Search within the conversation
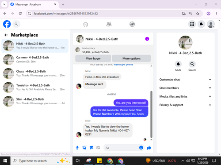This screenshot has height=165, width=221. (192, 64)
